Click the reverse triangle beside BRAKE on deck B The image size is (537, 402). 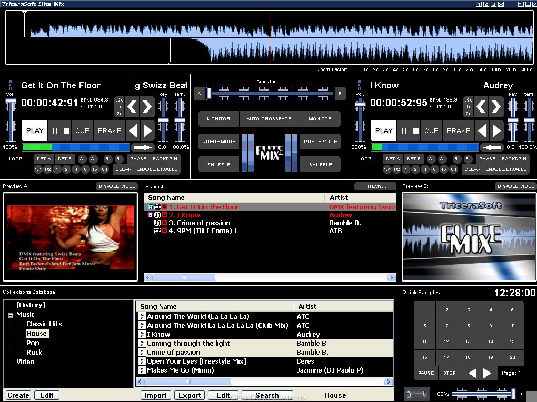click(x=482, y=131)
